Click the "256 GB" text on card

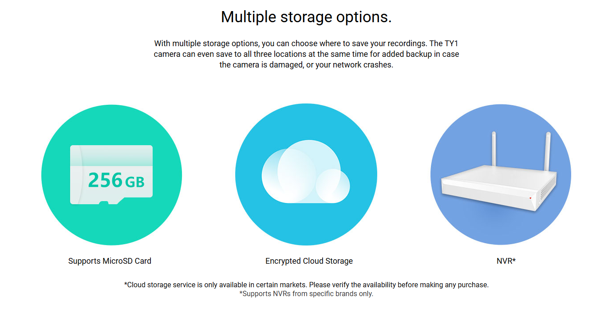(x=116, y=180)
